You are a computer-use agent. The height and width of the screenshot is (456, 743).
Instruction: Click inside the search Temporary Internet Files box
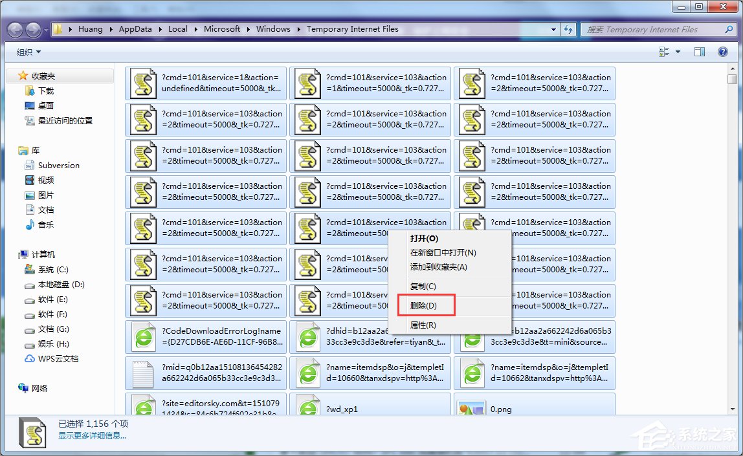tap(654, 29)
